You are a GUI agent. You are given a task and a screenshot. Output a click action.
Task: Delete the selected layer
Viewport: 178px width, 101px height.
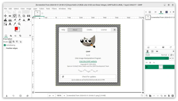tap(173, 96)
